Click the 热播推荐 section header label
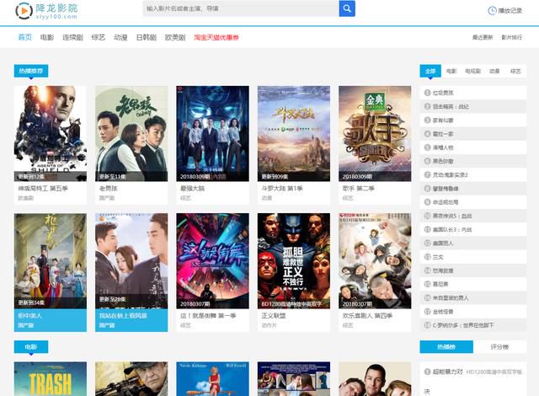The width and height of the screenshot is (539, 396). [31, 71]
